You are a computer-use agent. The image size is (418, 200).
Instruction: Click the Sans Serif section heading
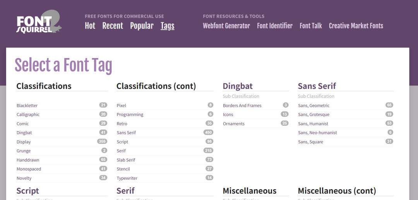tap(317, 86)
